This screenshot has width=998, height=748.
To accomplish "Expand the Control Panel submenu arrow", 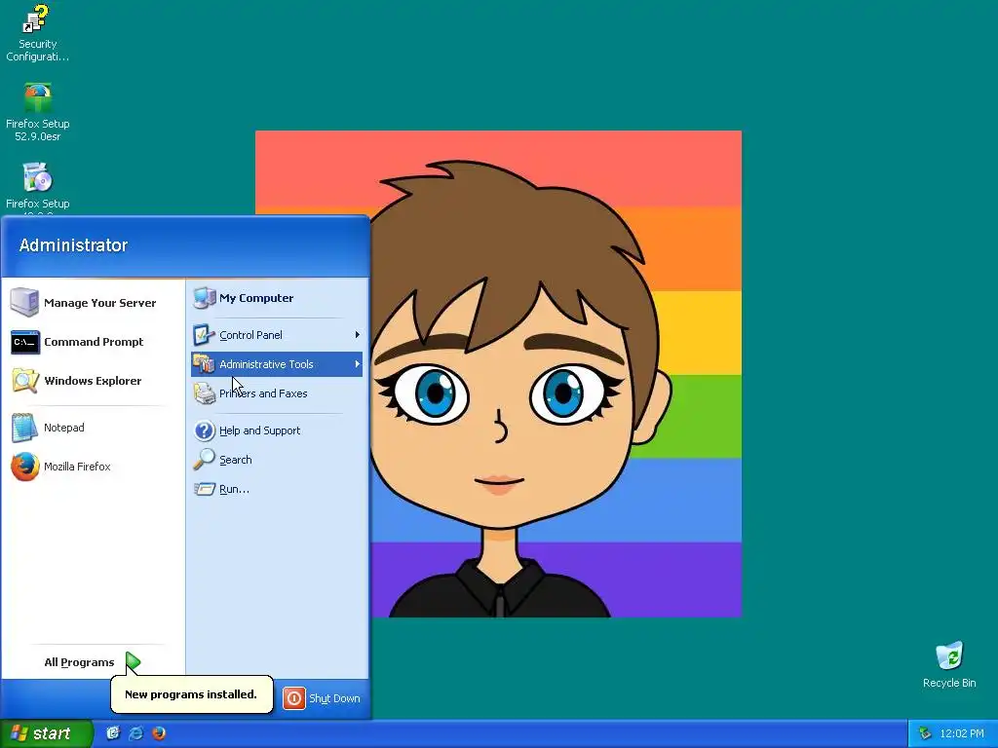I will (357, 335).
